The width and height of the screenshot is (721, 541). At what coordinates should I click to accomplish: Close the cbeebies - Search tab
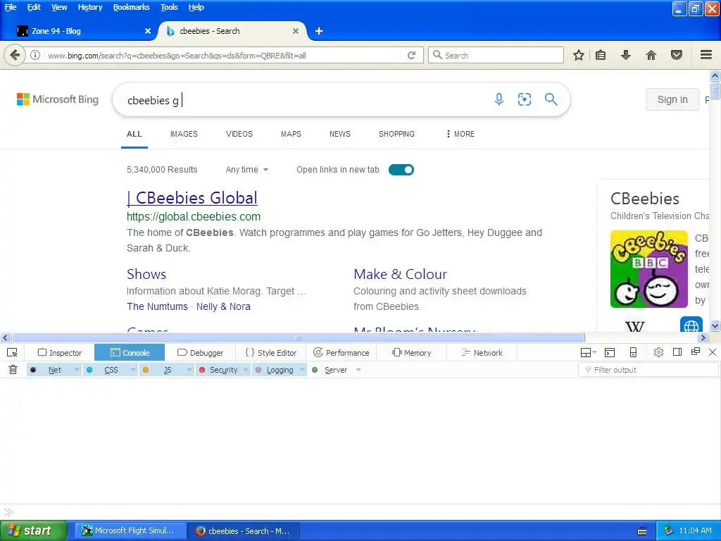coord(296,31)
